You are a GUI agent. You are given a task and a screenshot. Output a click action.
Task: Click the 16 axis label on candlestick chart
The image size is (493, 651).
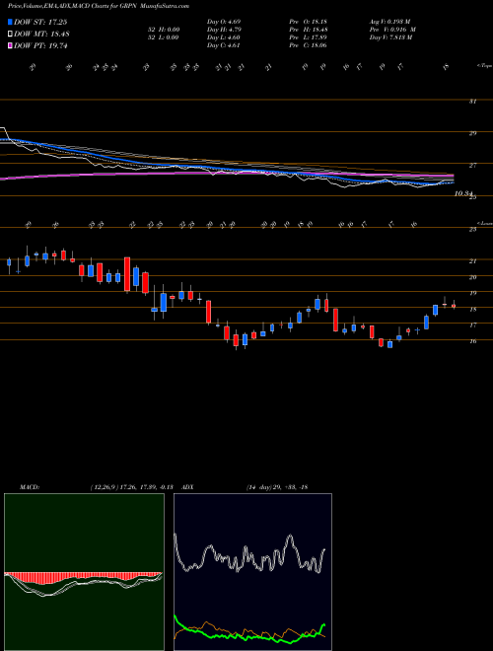[472, 341]
